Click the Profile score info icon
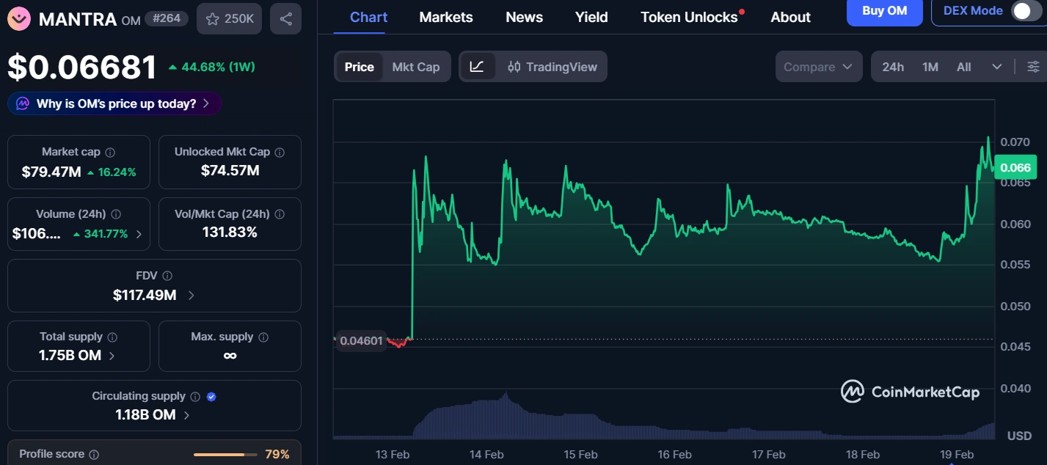1047x465 pixels. click(x=94, y=455)
